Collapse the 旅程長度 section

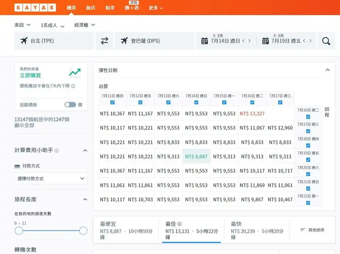[x=85, y=199]
